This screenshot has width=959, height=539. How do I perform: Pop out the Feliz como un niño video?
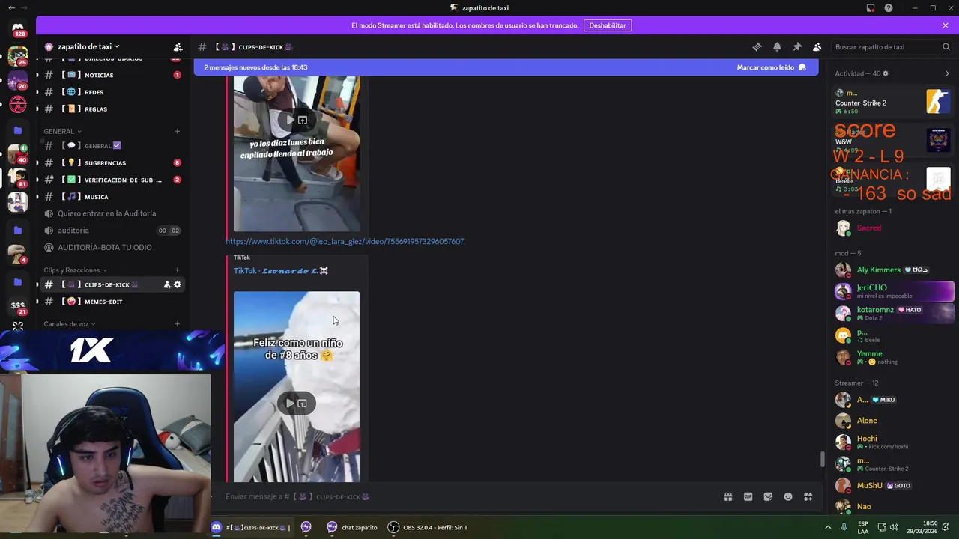tap(303, 404)
